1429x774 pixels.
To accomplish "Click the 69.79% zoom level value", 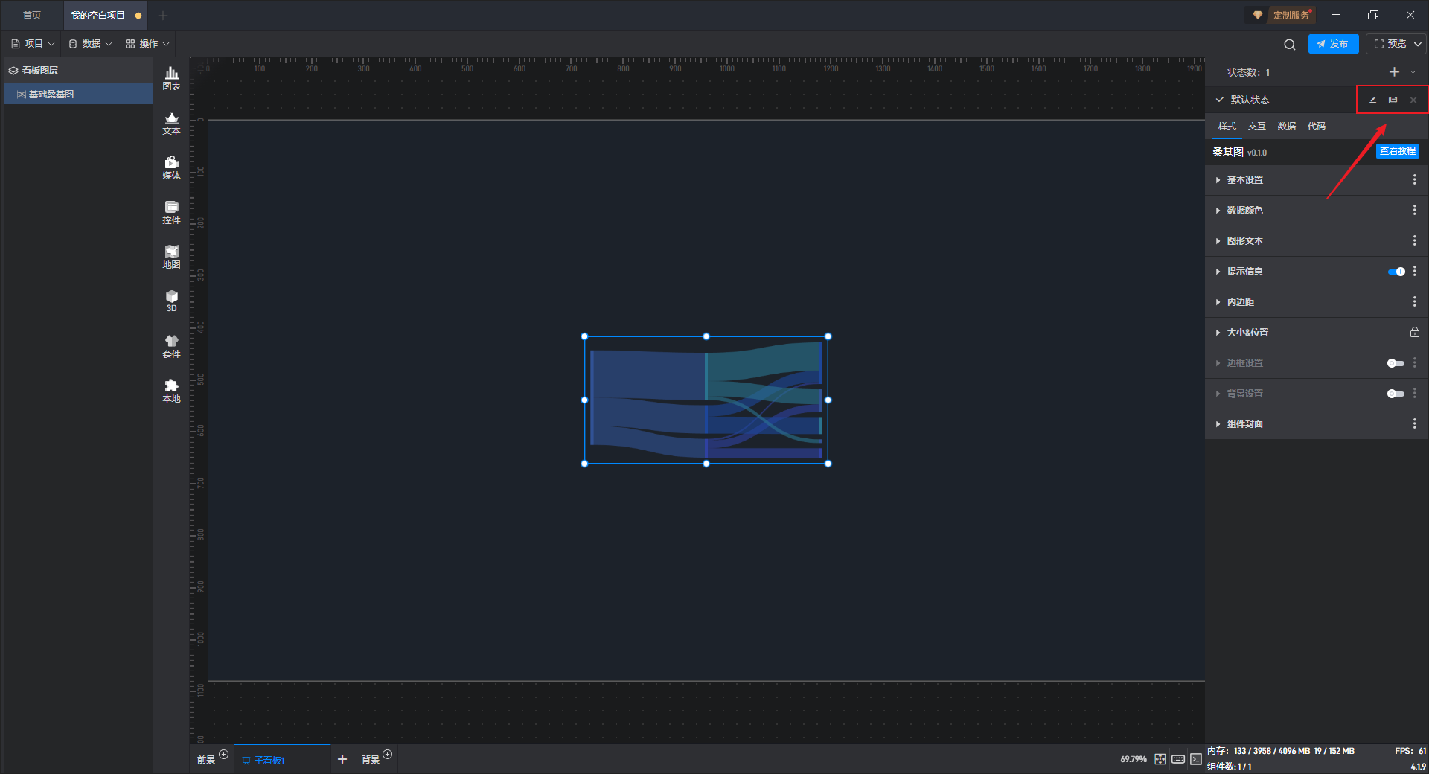I will 1134,759.
